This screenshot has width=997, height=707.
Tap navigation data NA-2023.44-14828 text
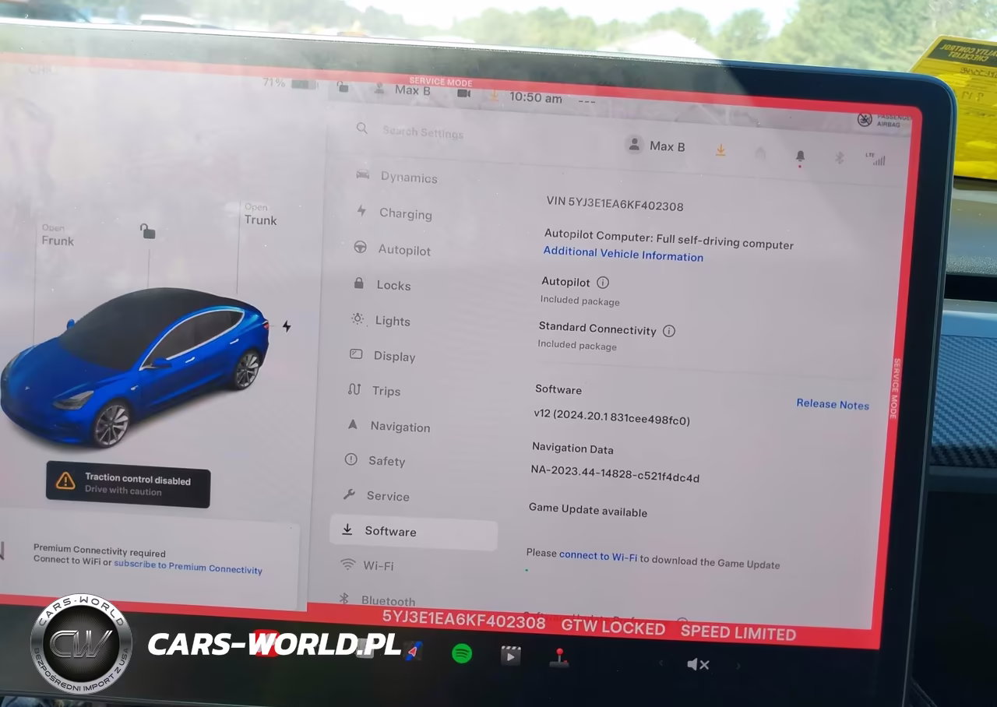[615, 473]
